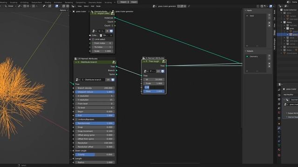Open the Material properties tab icon
Image resolution: width=298 pixels, height=167 pixels.
(279, 150)
